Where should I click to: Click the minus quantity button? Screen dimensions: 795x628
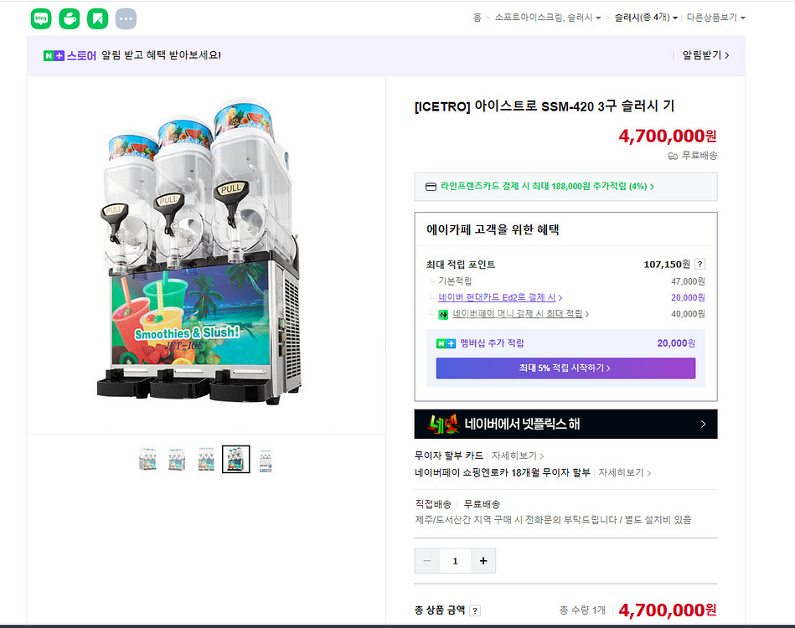point(427,561)
